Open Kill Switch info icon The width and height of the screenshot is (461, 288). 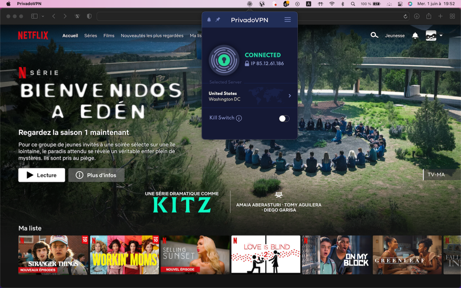tap(239, 118)
